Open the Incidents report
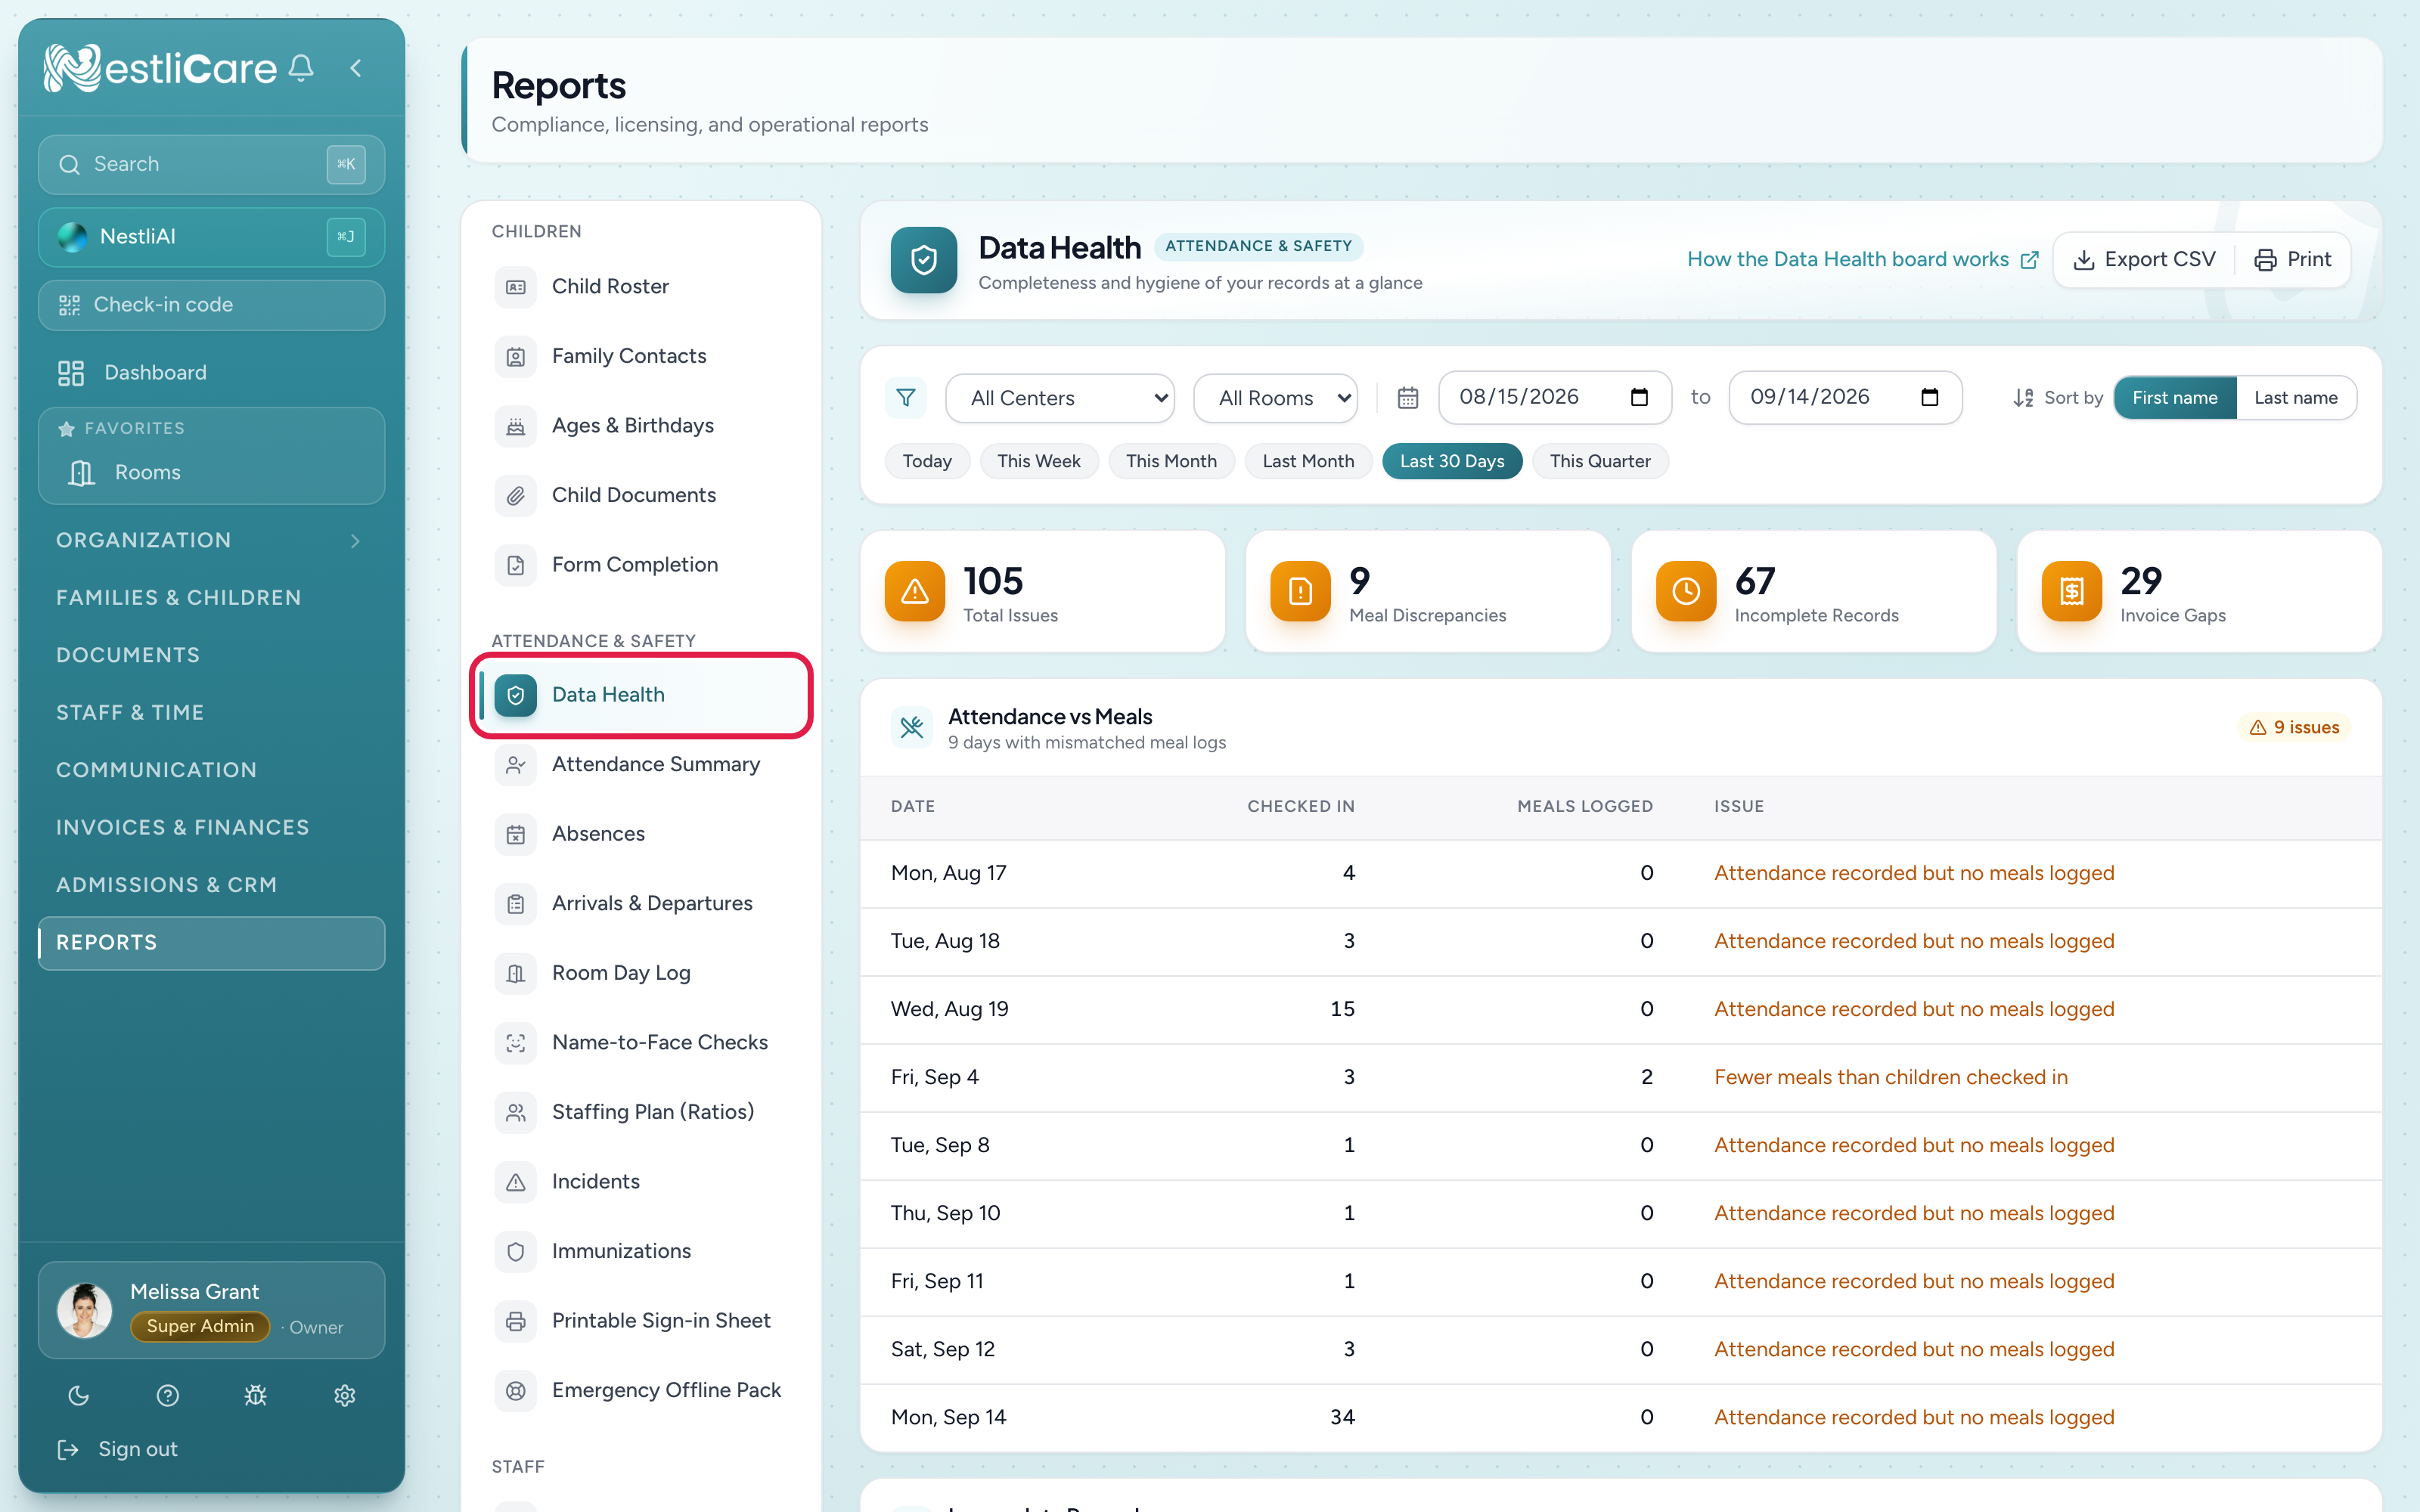 pyautogui.click(x=641, y=1181)
